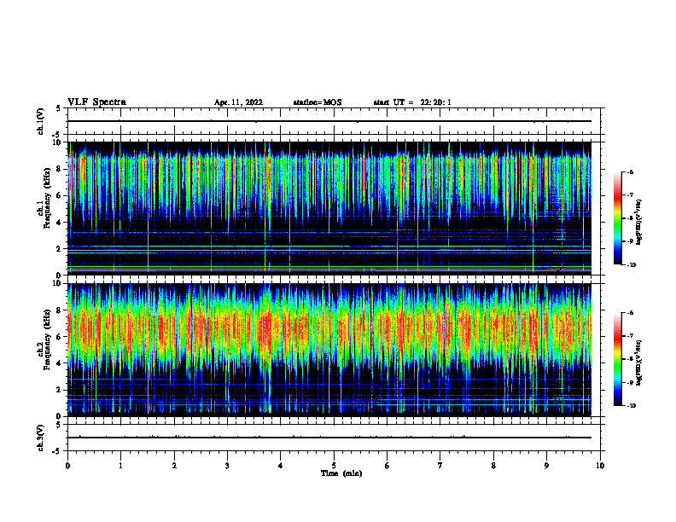
Task: Click the ch.1 voltage waveform trace
Action: coord(329,121)
